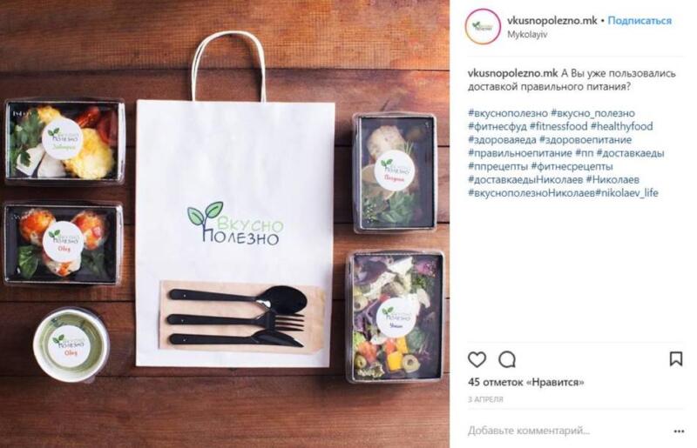Open the Mykolayiv location link

click(x=527, y=35)
